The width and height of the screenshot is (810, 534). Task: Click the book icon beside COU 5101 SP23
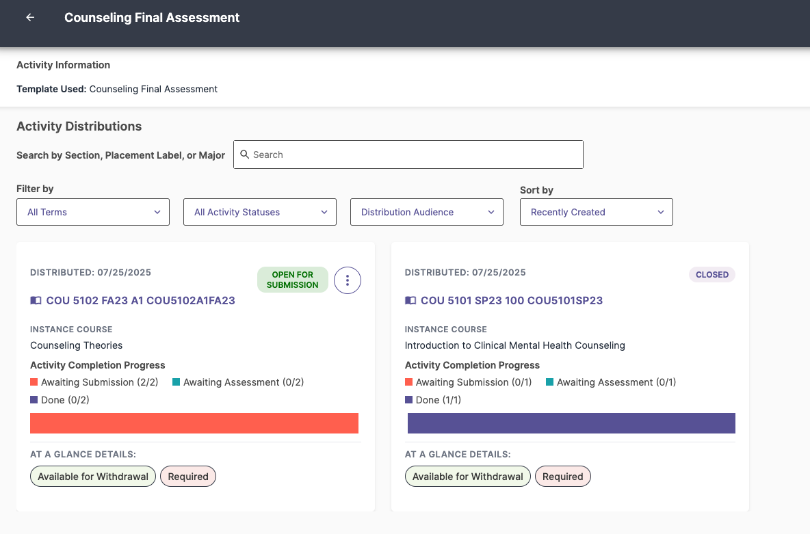(x=410, y=301)
